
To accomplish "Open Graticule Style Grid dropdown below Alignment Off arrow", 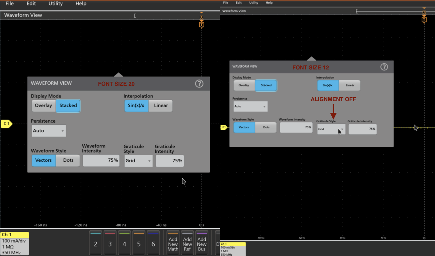I will (331, 129).
